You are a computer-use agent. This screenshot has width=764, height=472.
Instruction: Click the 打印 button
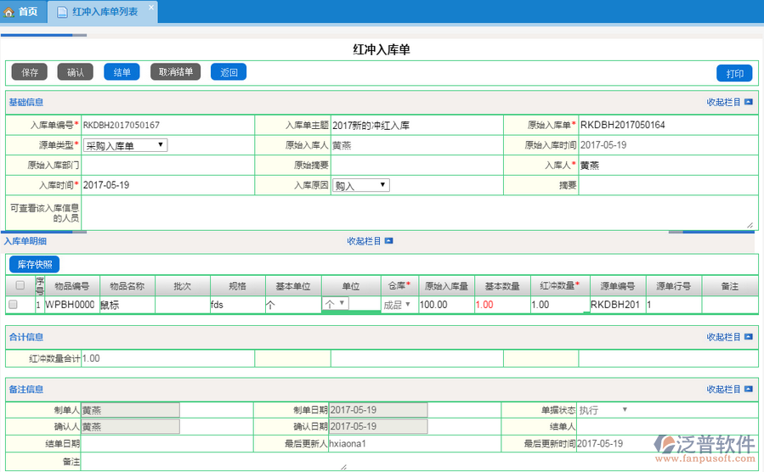coord(733,73)
